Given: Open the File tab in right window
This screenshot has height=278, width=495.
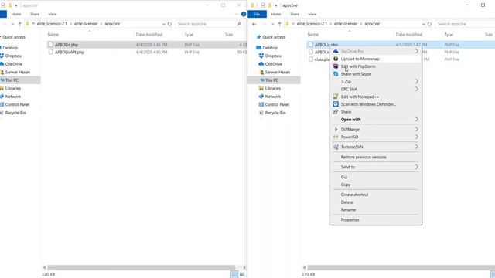Looking at the screenshot, I should click(x=257, y=14).
